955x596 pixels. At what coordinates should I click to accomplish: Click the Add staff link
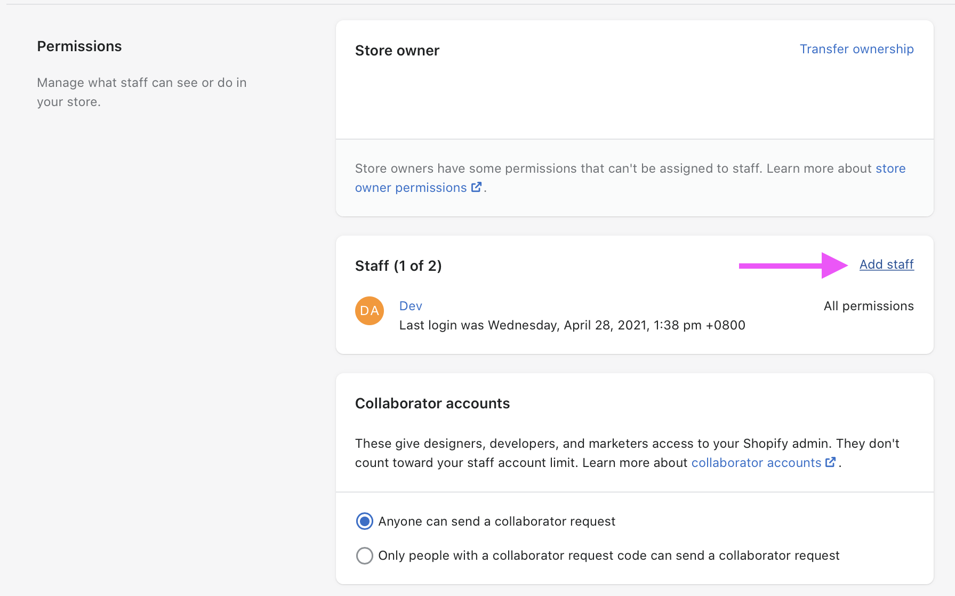click(886, 264)
